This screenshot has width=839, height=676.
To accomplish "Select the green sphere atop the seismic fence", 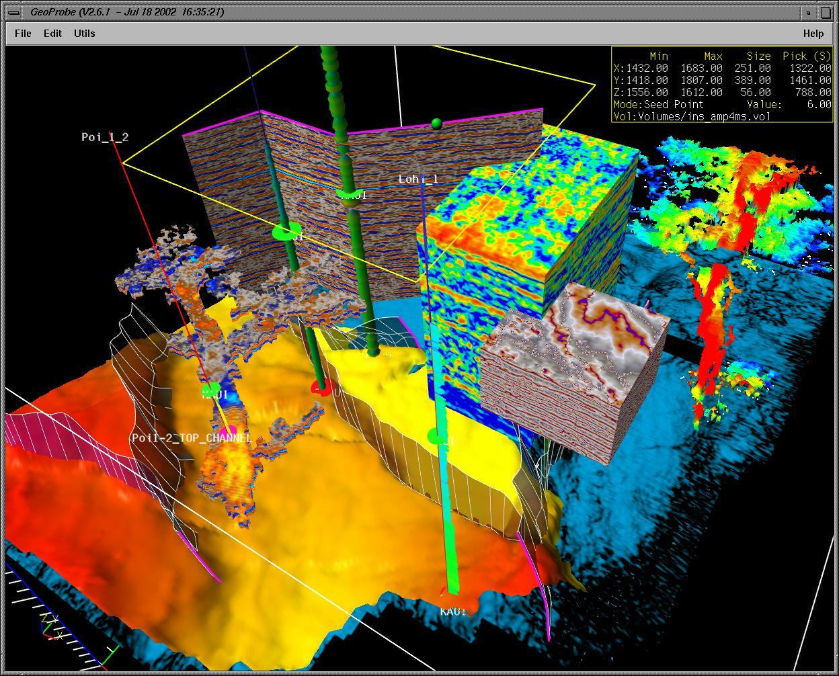I will [x=436, y=123].
